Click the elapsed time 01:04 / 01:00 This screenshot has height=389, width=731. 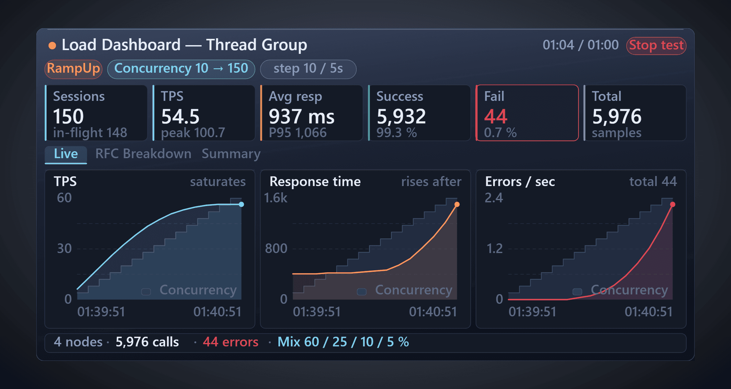580,45
